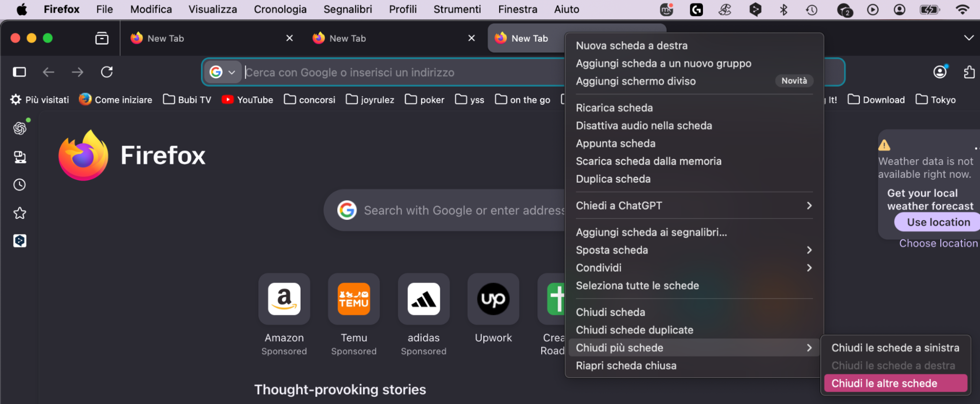Close the second New Tab
The image size is (980, 404).
[x=472, y=38]
